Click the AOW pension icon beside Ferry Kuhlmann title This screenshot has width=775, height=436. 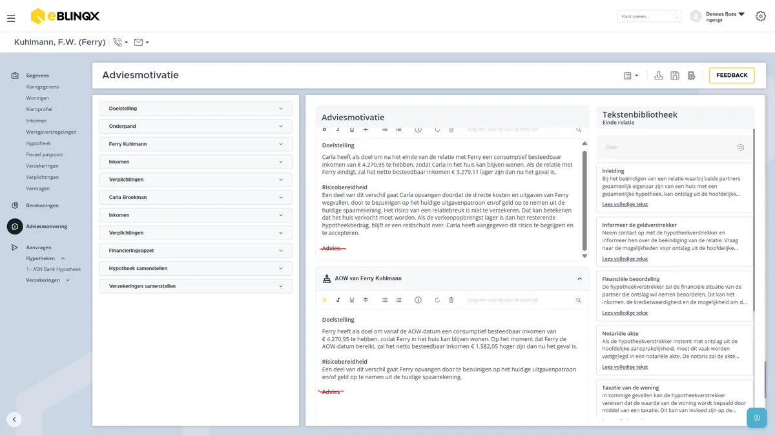(x=326, y=278)
